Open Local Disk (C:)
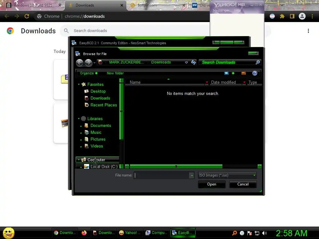 coord(104,167)
